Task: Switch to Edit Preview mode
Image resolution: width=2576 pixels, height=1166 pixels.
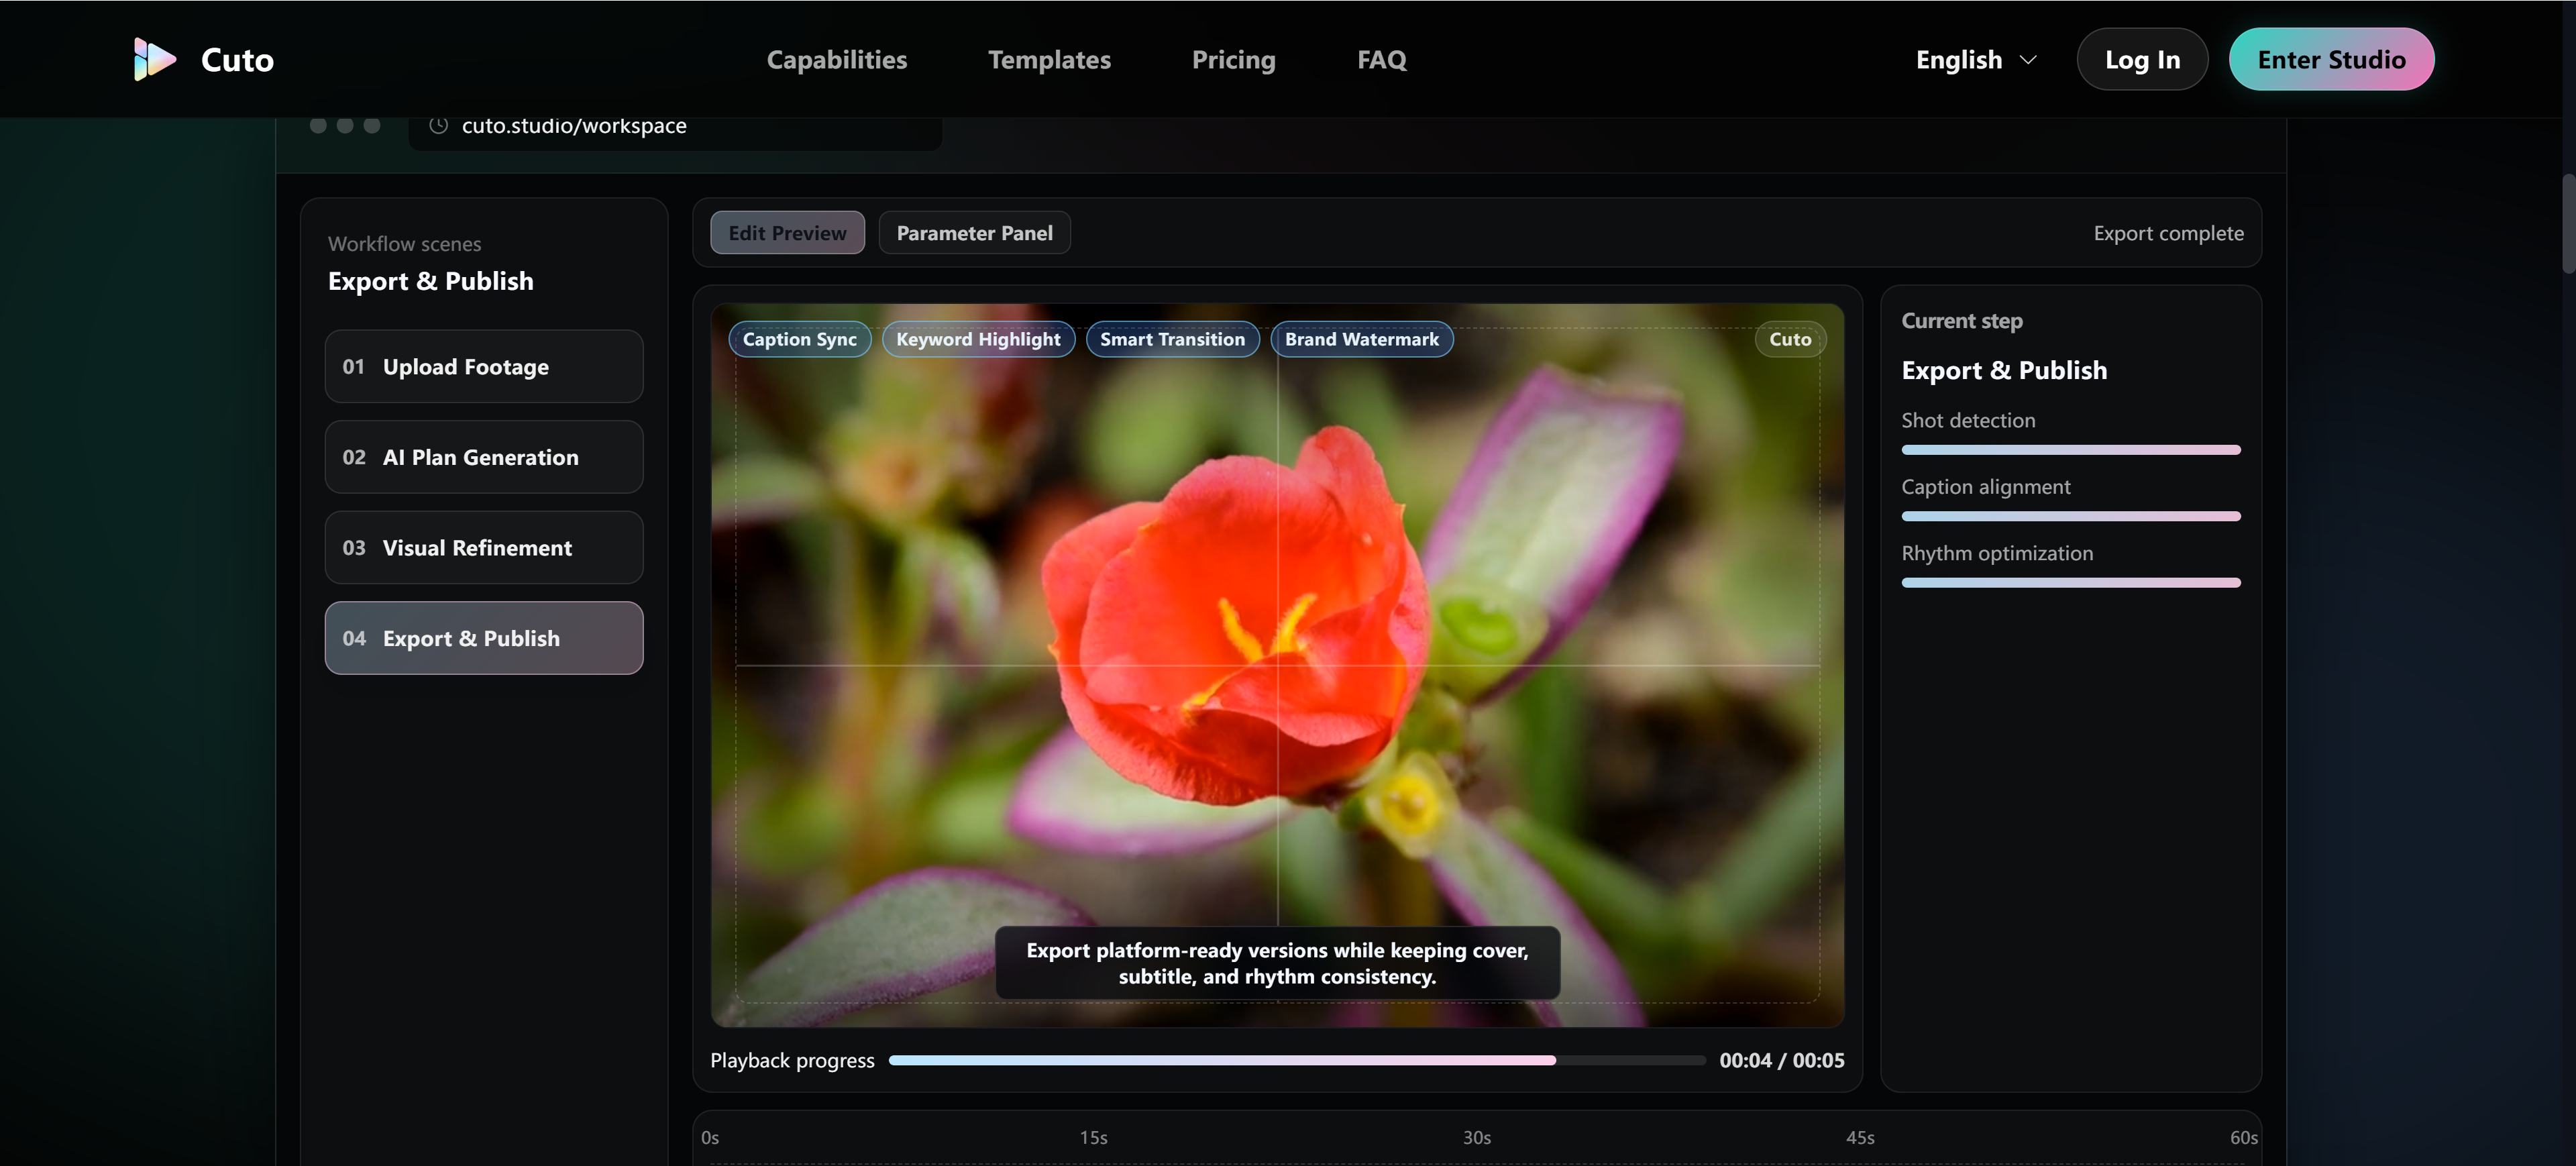Action: pyautogui.click(x=787, y=232)
